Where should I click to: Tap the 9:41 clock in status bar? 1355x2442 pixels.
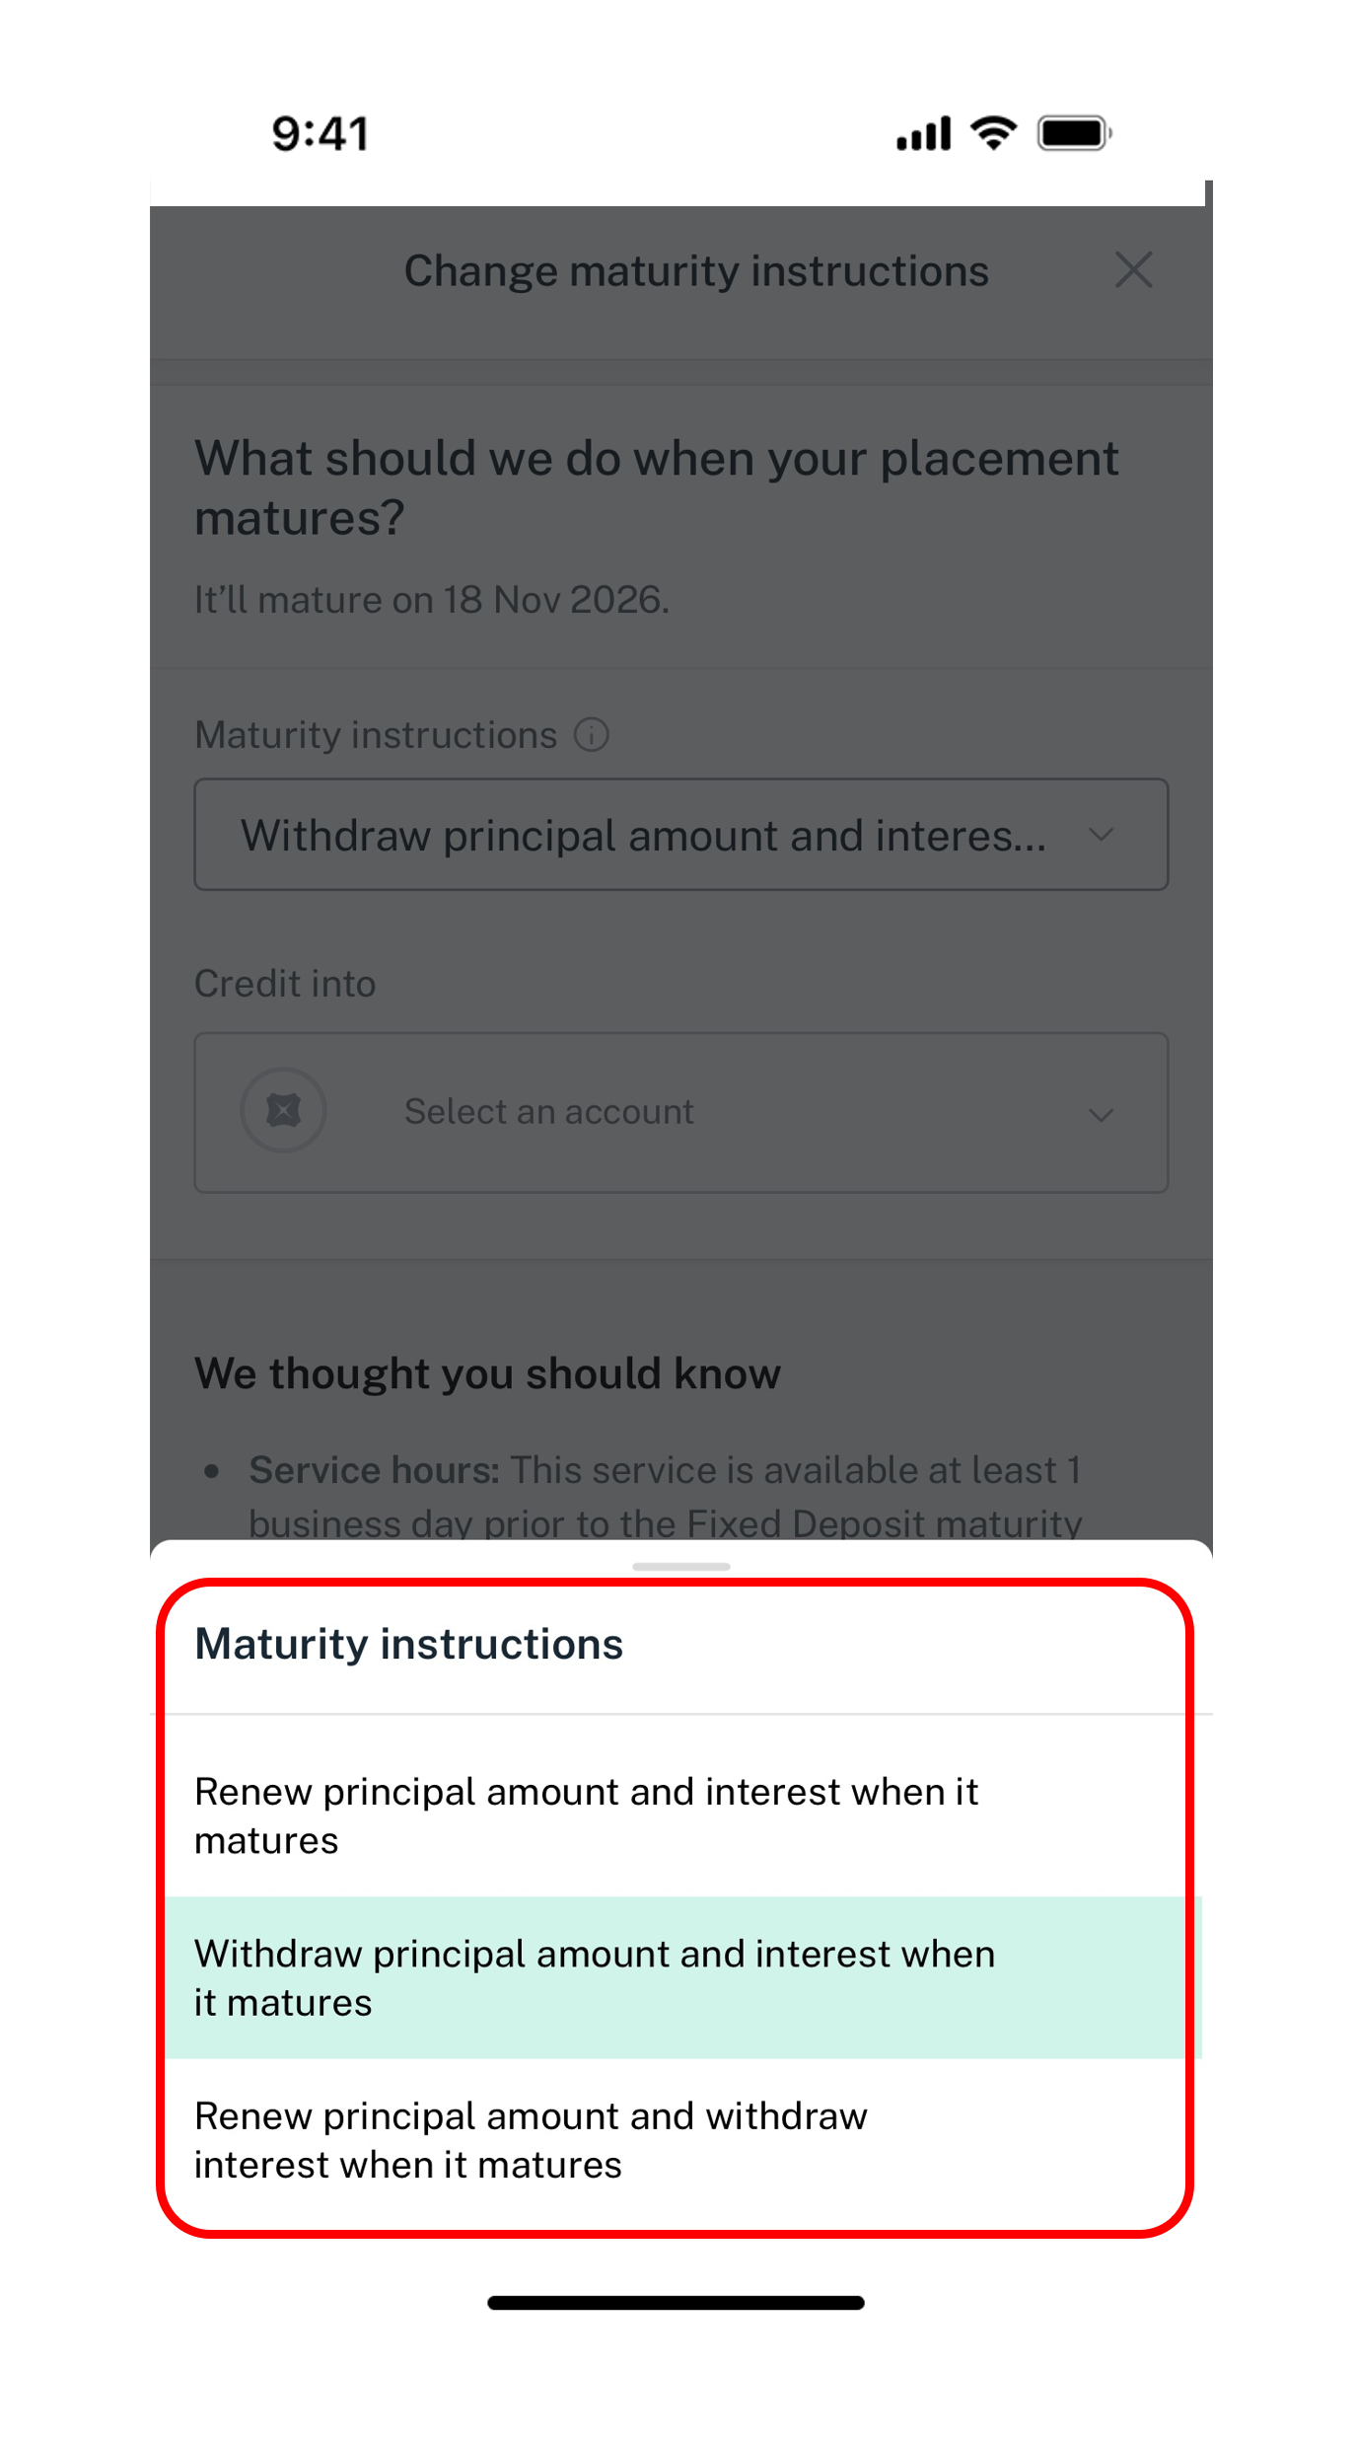(321, 133)
